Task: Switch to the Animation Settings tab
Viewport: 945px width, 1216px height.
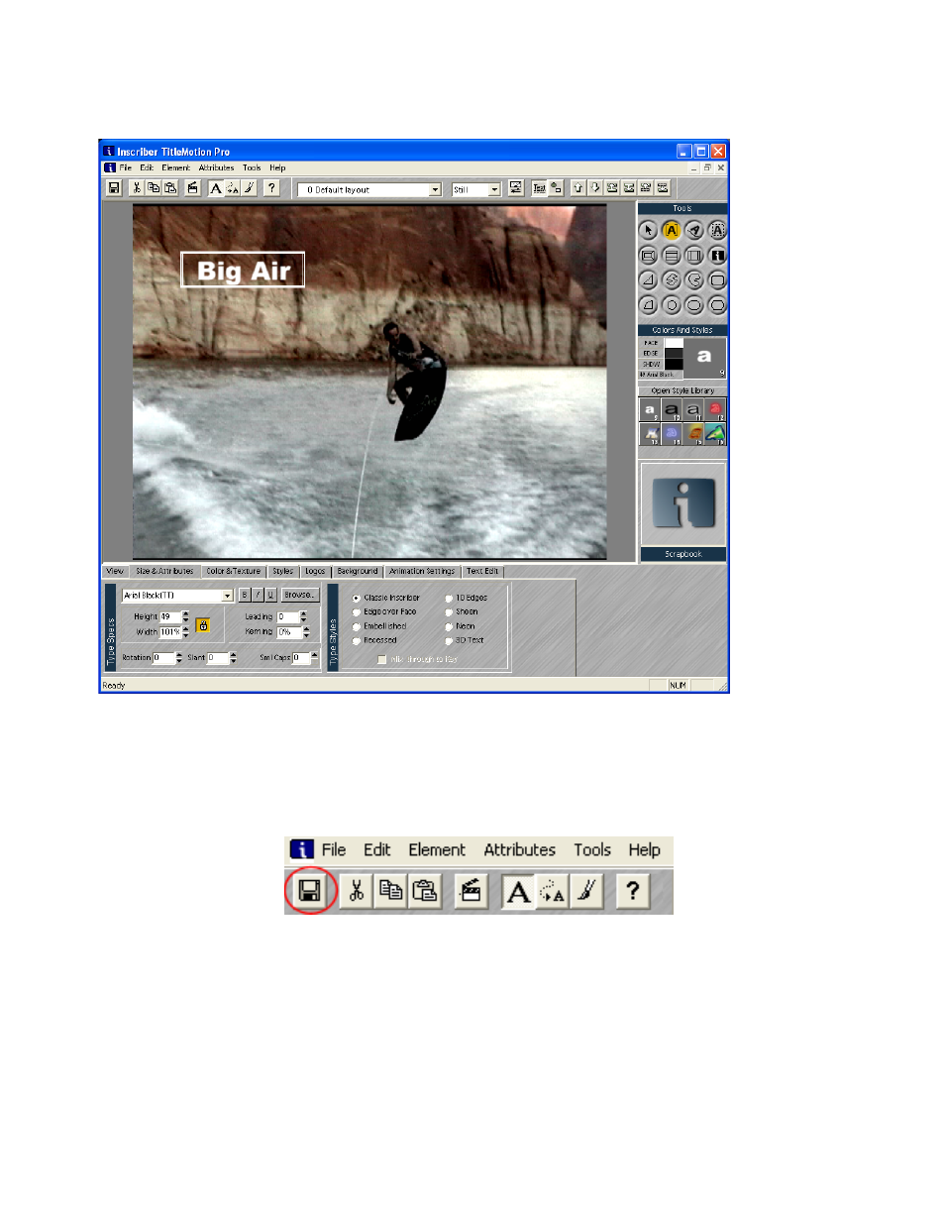Action: (423, 572)
